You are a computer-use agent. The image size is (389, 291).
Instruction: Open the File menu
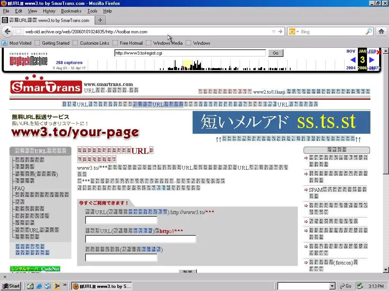point(6,11)
